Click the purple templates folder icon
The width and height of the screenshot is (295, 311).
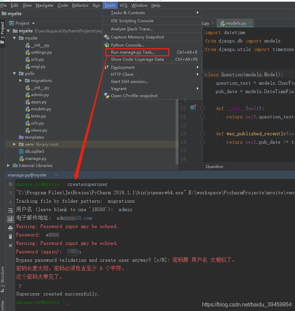(x=21, y=137)
